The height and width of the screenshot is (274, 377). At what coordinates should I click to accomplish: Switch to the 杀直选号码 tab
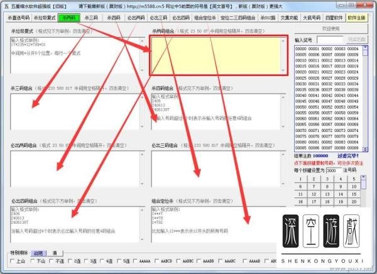pos(15,18)
